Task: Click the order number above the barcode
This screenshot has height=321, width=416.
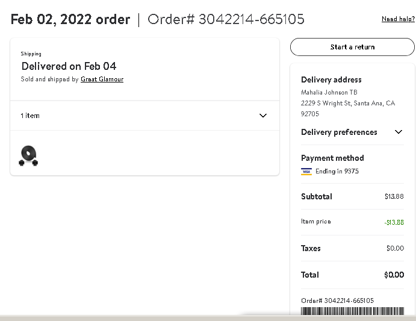Action: (x=337, y=301)
